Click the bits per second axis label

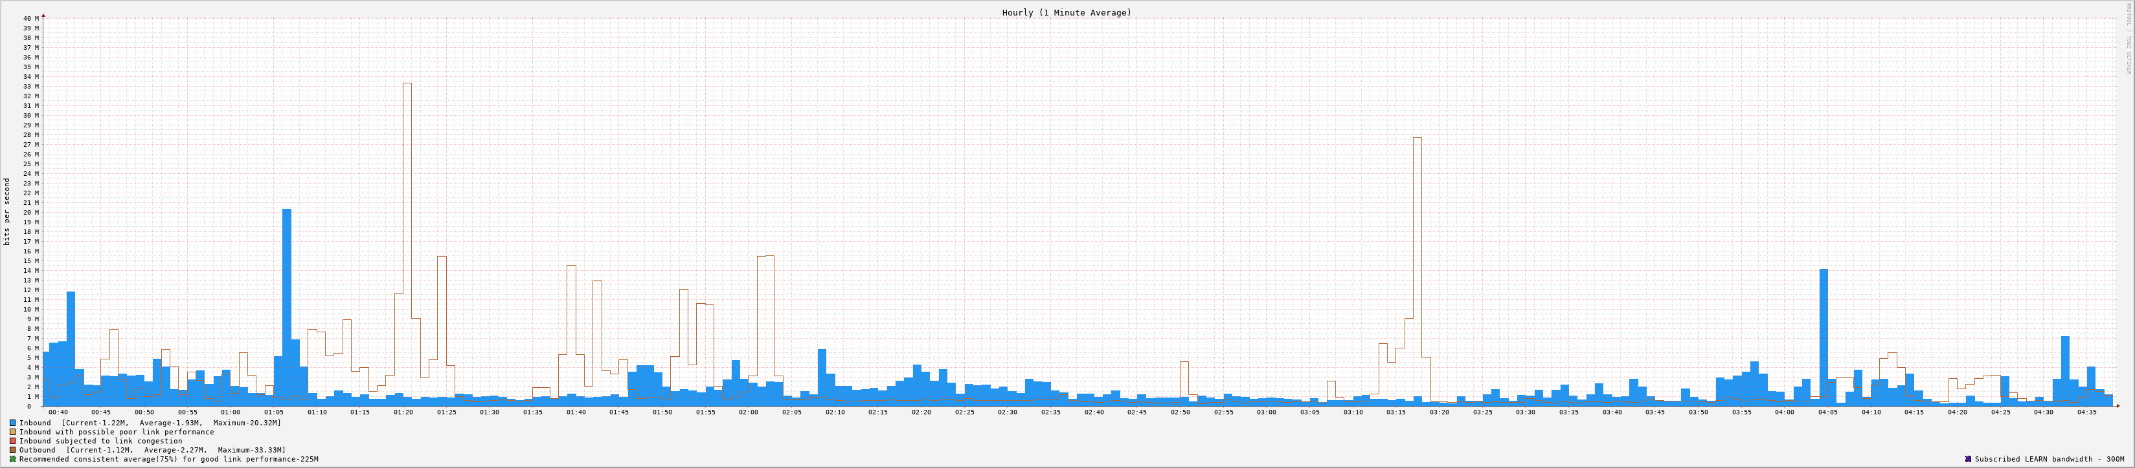(x=8, y=211)
